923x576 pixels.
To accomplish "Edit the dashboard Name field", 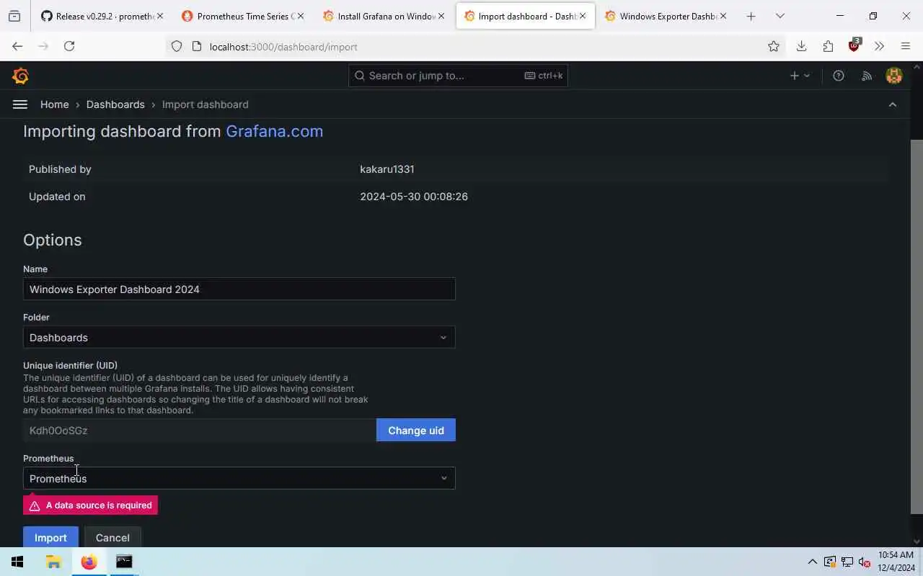I will [239, 289].
